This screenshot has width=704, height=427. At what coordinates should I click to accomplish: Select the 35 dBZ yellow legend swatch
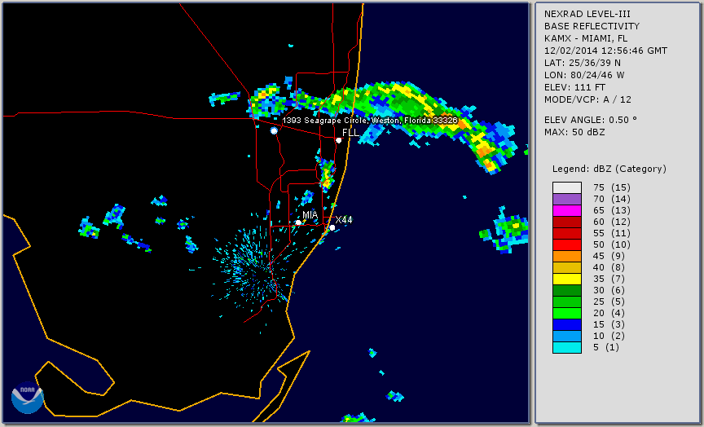click(x=566, y=279)
